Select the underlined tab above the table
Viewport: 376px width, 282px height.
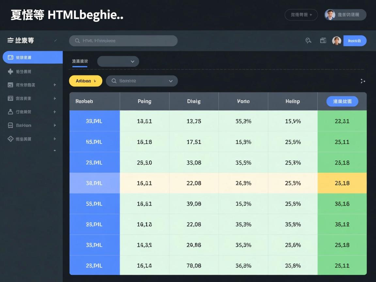[x=80, y=61]
